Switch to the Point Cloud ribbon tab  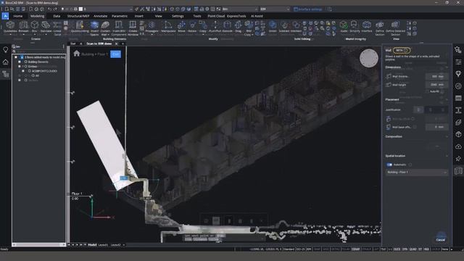[216, 16]
